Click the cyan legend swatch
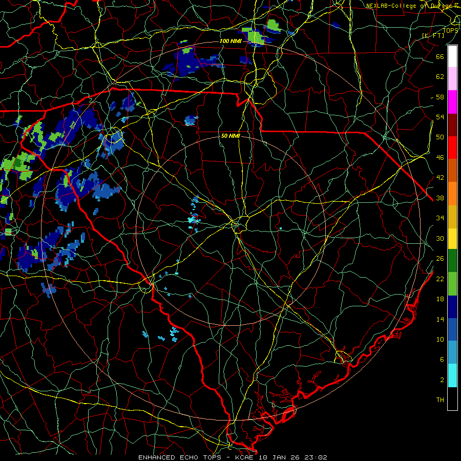The image size is (461, 461). (452, 375)
